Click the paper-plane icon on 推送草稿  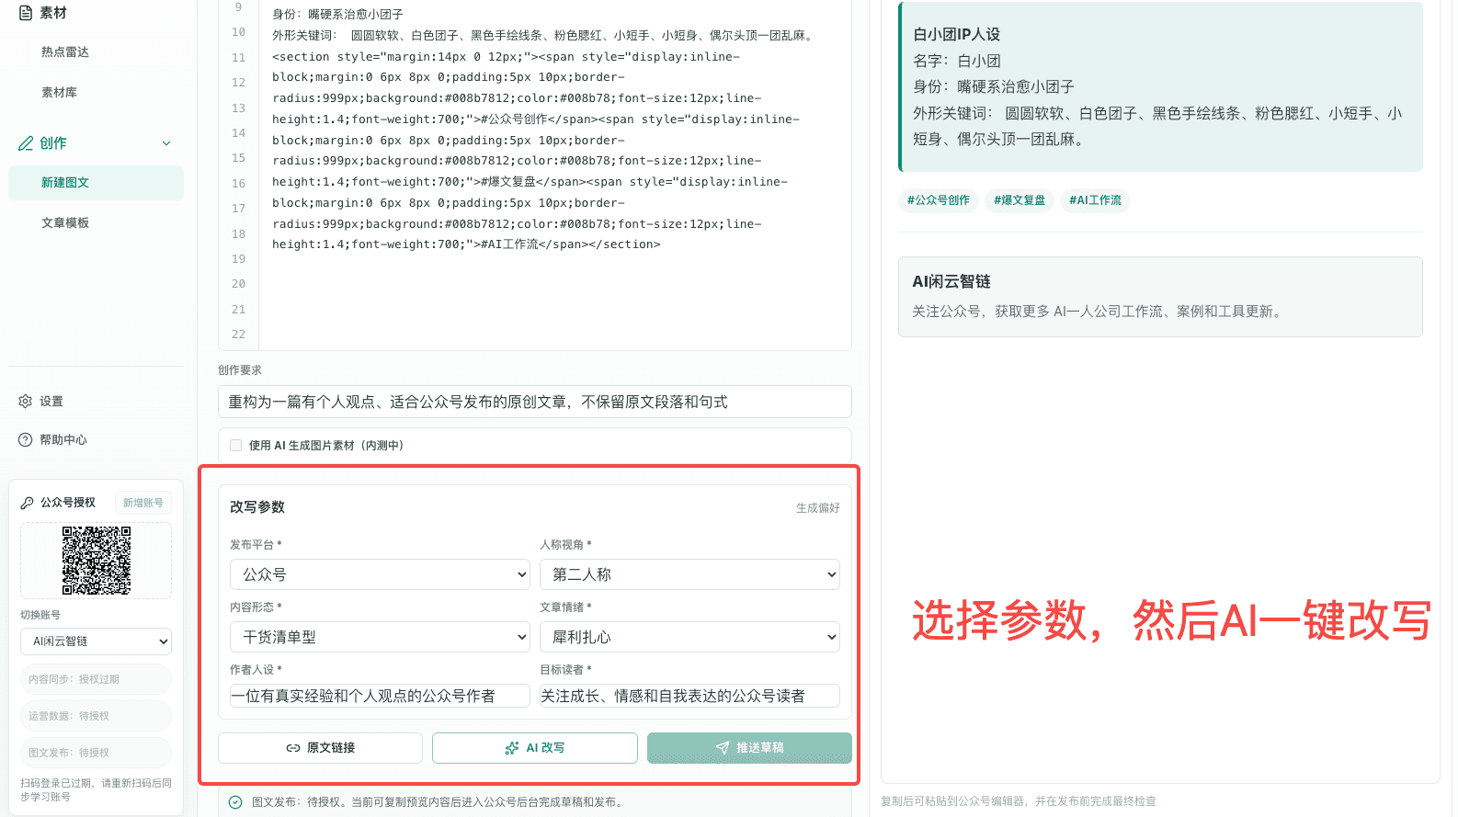pos(723,748)
